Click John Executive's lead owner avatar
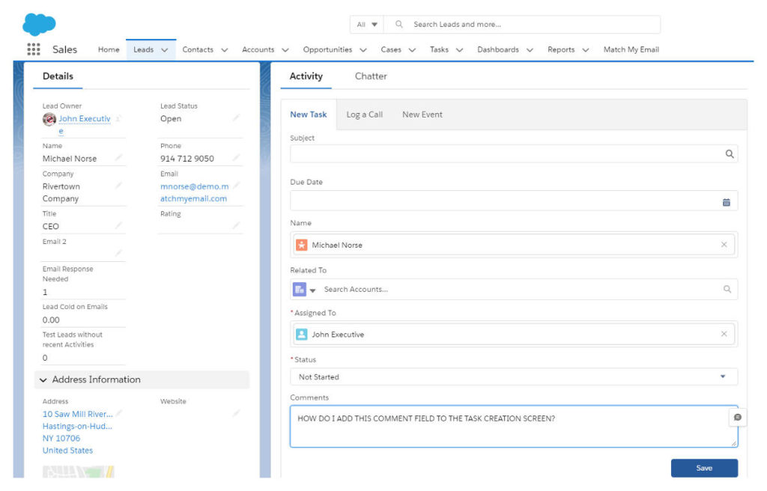 click(x=49, y=119)
